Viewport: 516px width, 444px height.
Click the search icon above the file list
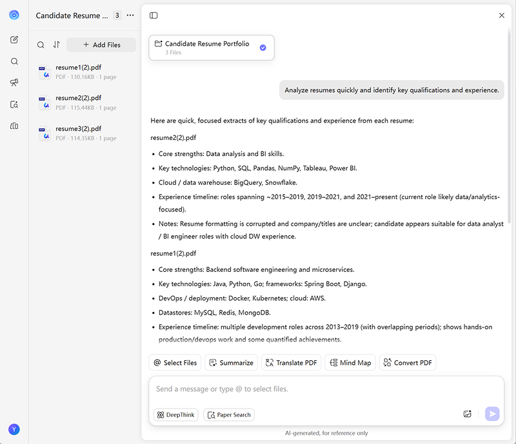[x=41, y=45]
